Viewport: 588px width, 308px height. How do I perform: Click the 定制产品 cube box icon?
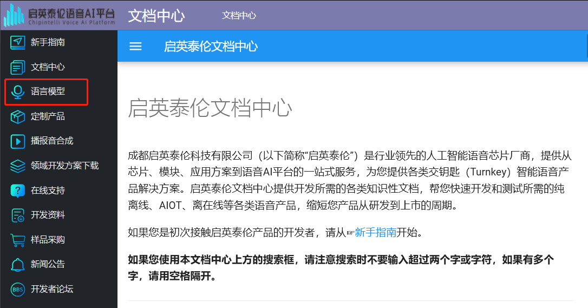(x=18, y=116)
